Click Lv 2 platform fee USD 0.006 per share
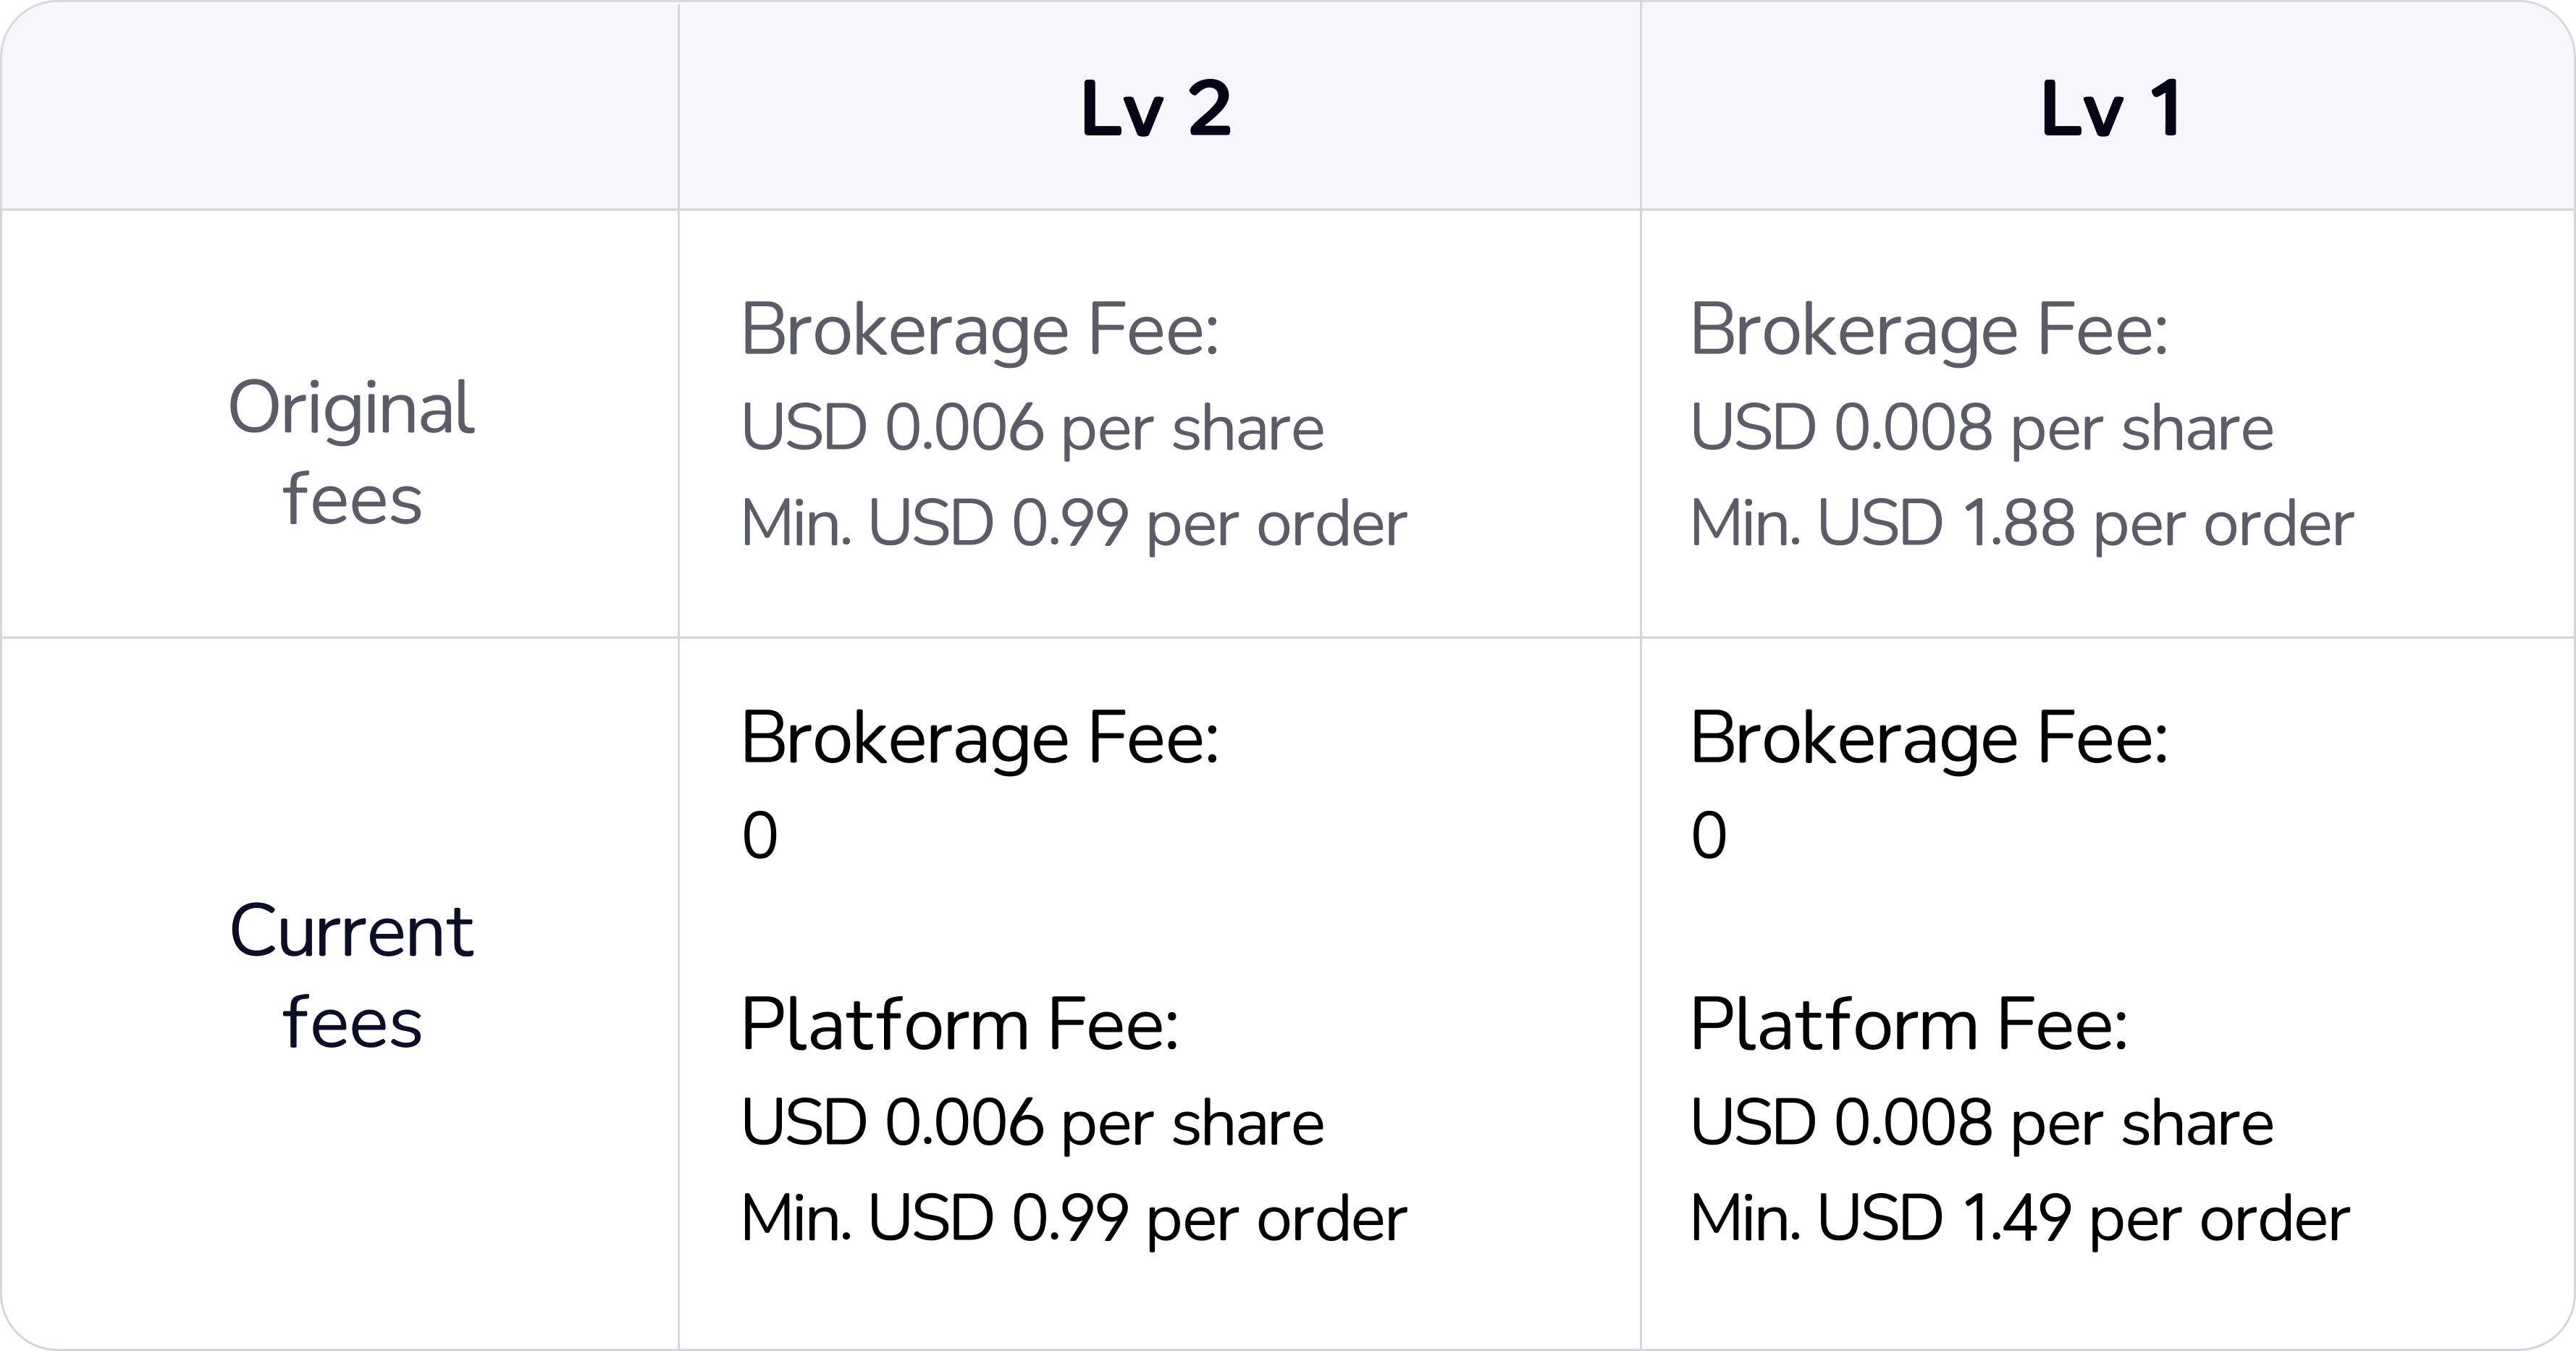The width and height of the screenshot is (2576, 1351). pos(1032,1123)
